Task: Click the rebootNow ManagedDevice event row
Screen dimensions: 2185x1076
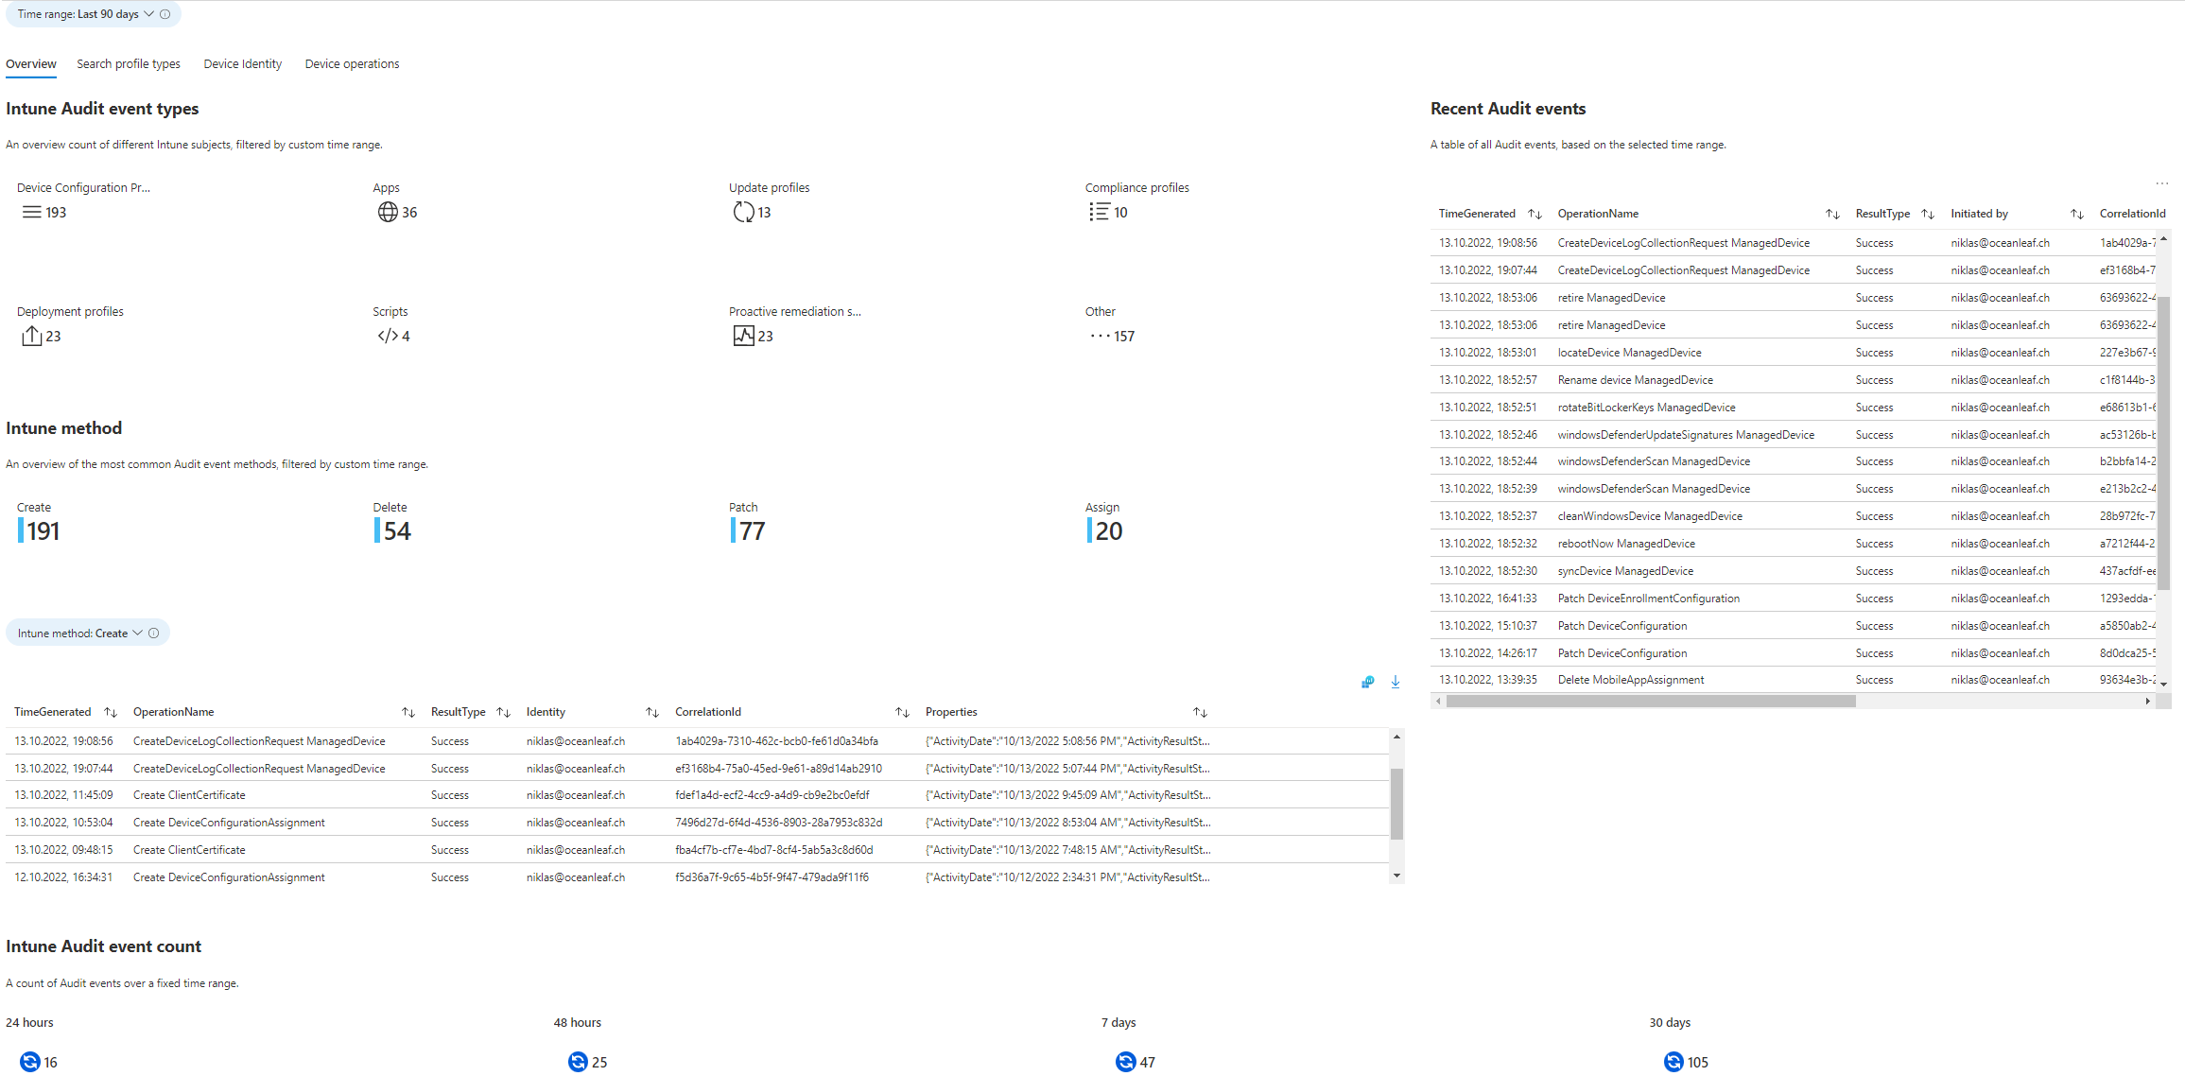Action: 1626,544
